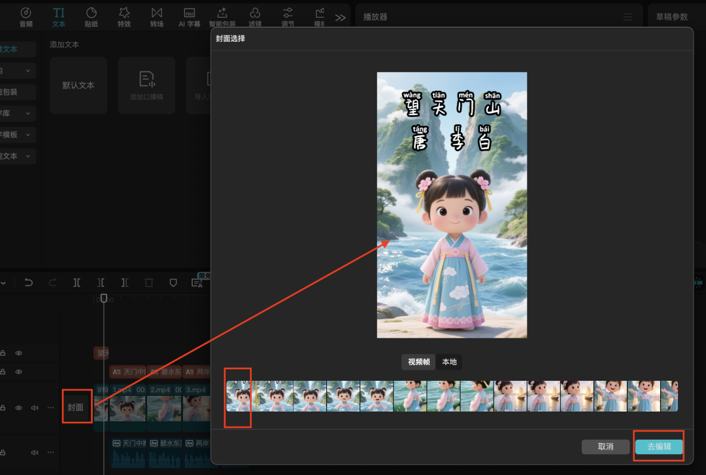Open the 音频 (Audio) panel icon
The image size is (706, 475).
tap(25, 17)
